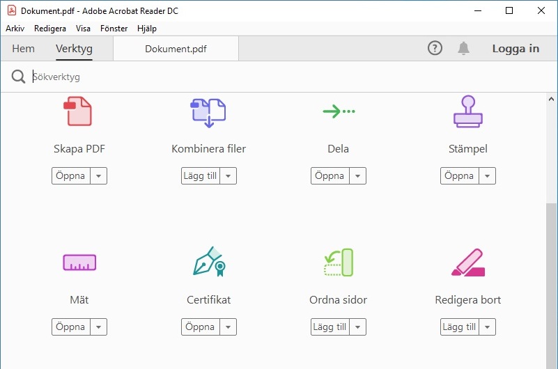Click the Dela green arrow icon

(339, 111)
